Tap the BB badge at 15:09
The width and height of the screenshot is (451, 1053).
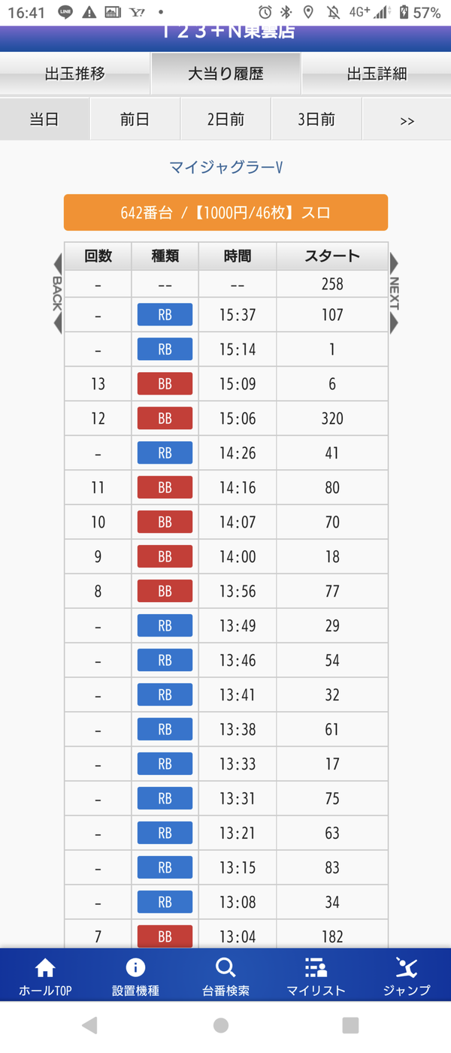pyautogui.click(x=165, y=384)
